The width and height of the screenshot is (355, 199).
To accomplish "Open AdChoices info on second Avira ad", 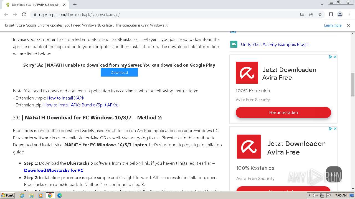I will pyautogui.click(x=331, y=129).
